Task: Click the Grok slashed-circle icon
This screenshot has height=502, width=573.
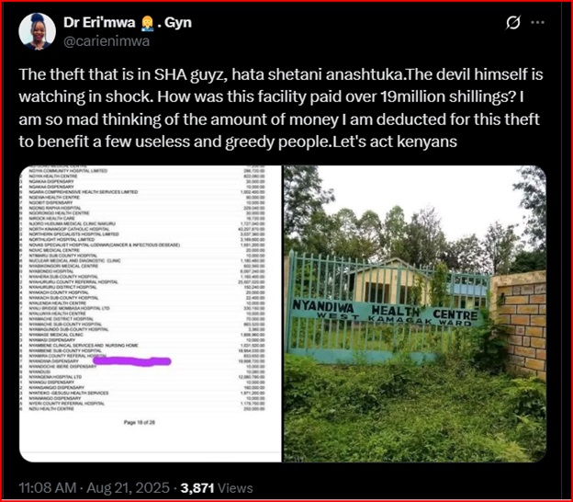Action: click(513, 23)
